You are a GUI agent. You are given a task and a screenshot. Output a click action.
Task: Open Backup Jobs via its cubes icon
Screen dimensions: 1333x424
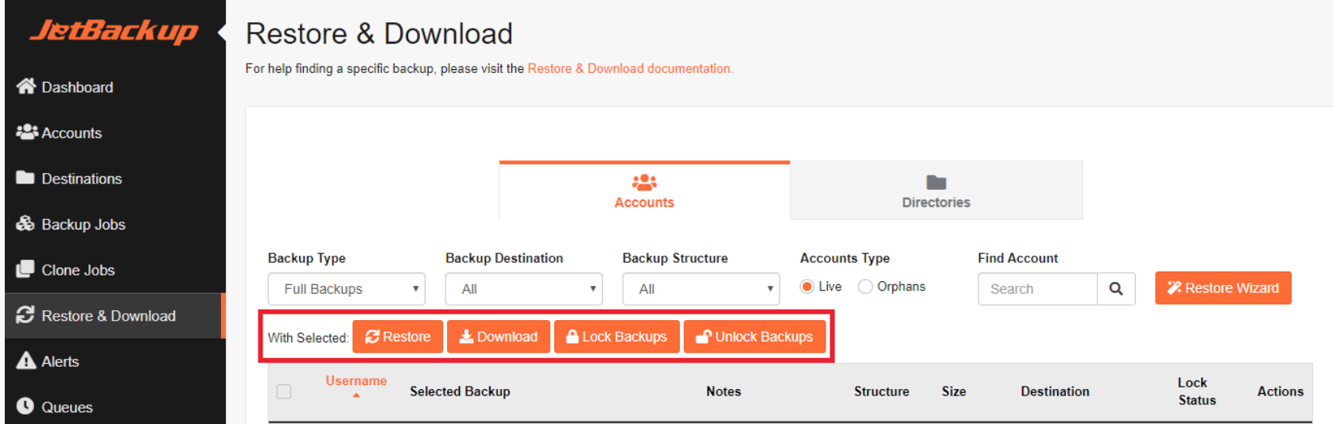tap(25, 223)
